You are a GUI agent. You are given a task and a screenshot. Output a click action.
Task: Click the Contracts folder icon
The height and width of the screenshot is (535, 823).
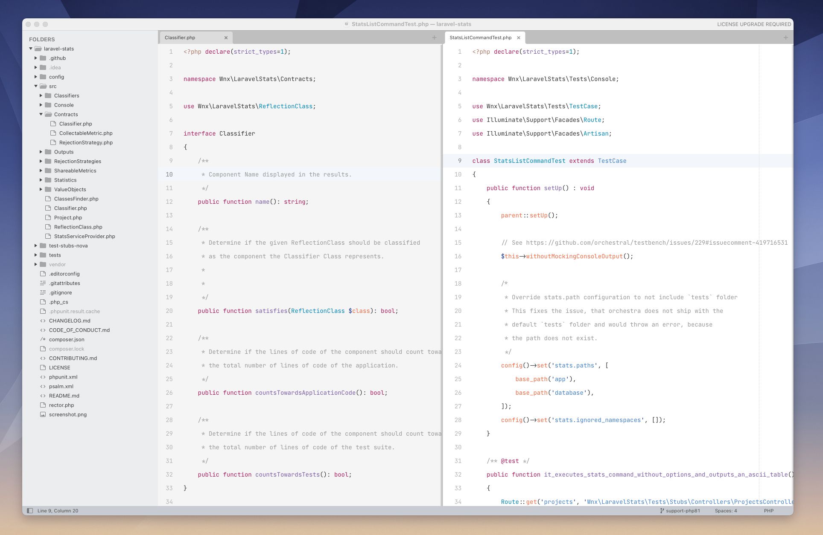point(48,114)
